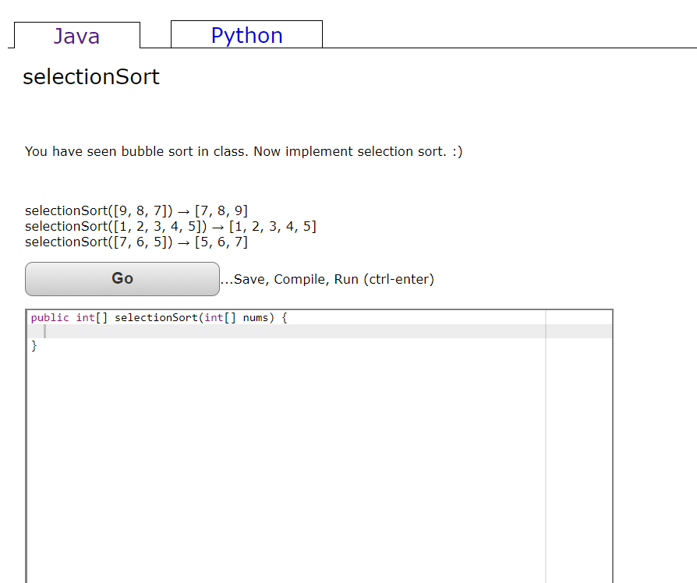The height and width of the screenshot is (583, 697).
Task: Click the problem description text
Action: click(x=244, y=151)
